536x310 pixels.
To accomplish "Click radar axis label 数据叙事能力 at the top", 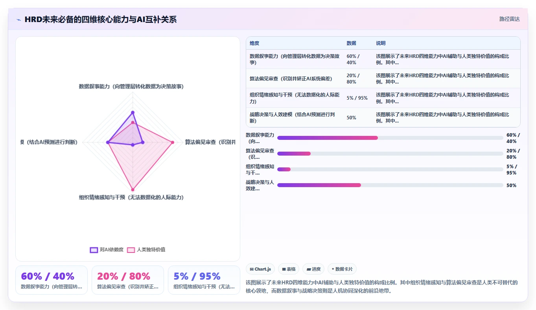I will click(x=131, y=86).
